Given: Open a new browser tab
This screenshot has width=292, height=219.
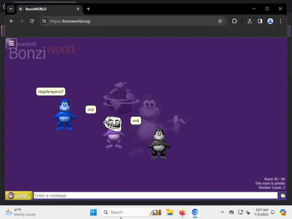Looking at the screenshot, I should pos(88,9).
